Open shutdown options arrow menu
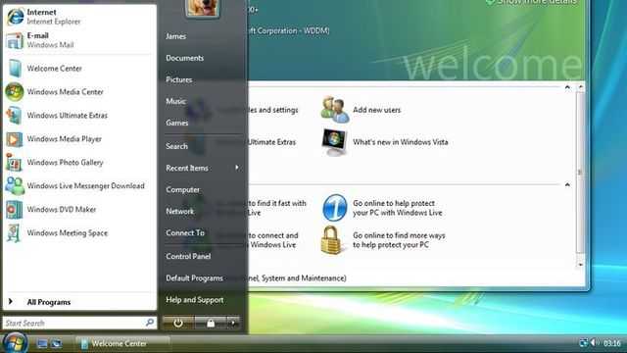This screenshot has width=627, height=353. pos(233,323)
